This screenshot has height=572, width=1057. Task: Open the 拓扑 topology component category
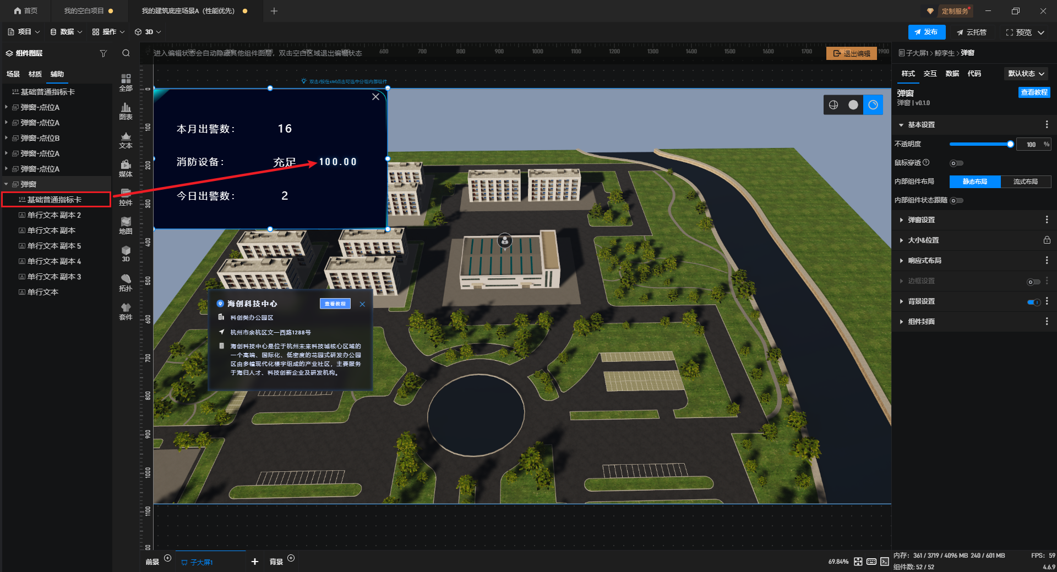pyautogui.click(x=126, y=283)
